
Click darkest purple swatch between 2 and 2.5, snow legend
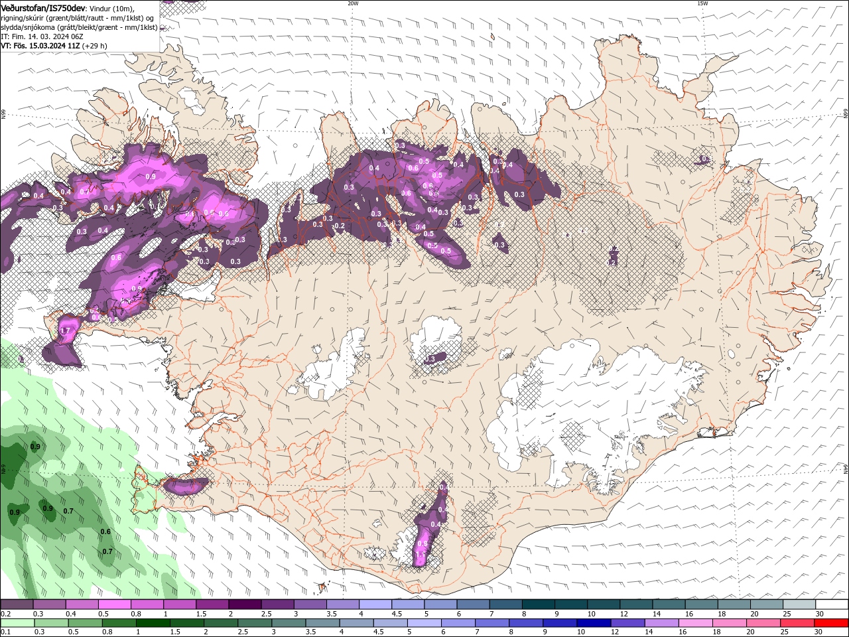[x=244, y=604]
